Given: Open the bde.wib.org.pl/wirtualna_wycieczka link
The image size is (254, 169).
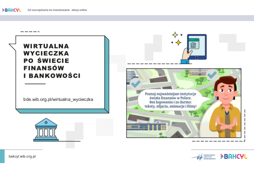Looking at the screenshot, I should coord(58,99).
